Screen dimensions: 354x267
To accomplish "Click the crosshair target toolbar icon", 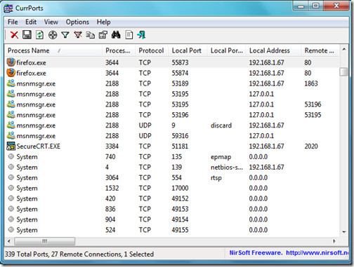I will click(x=53, y=35).
